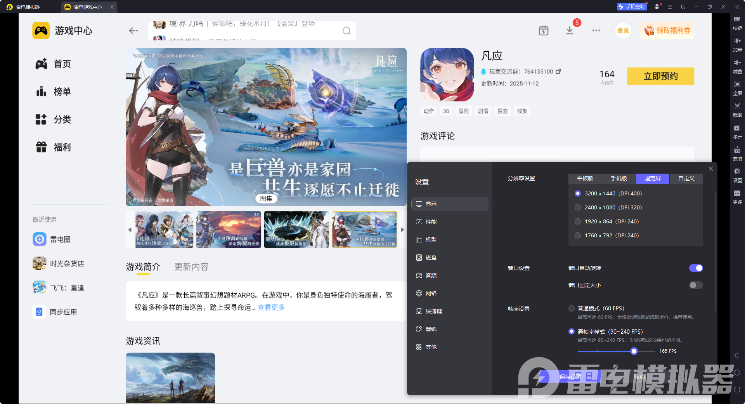Open 雷电圈 from recently used
The height and width of the screenshot is (404, 745).
click(x=52, y=239)
